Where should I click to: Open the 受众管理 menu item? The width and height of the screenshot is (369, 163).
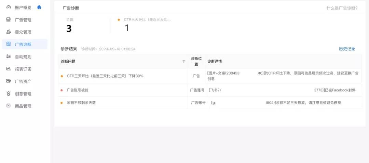pyautogui.click(x=23, y=32)
